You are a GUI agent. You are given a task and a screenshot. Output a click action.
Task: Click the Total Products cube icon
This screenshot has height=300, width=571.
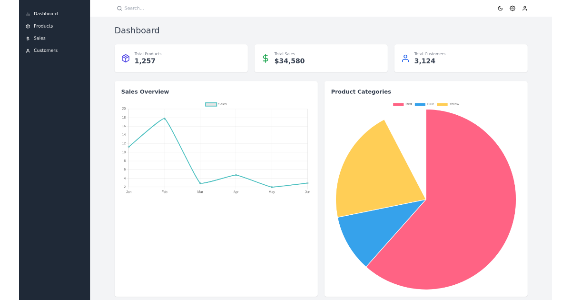(125, 58)
